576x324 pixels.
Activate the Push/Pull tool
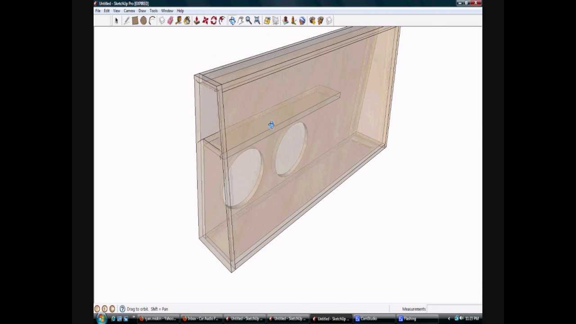pyautogui.click(x=197, y=21)
